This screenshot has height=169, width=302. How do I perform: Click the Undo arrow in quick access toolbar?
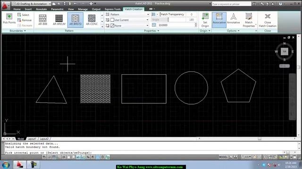pos(75,4)
